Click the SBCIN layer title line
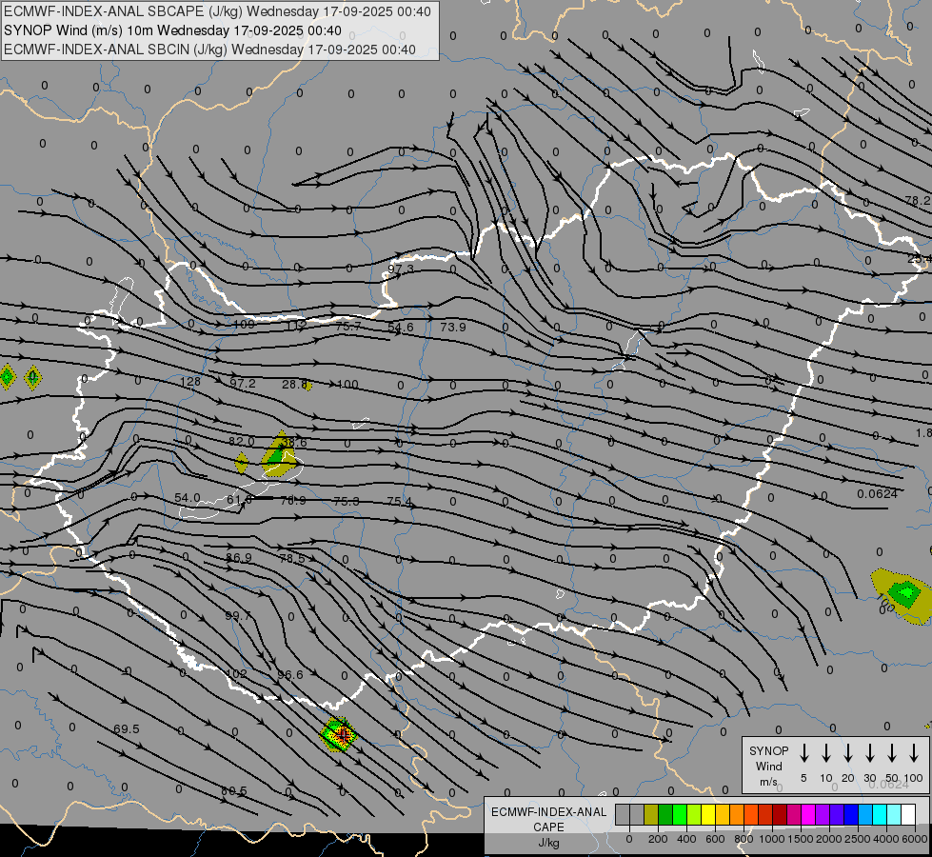Image resolution: width=932 pixels, height=857 pixels. coord(209,50)
